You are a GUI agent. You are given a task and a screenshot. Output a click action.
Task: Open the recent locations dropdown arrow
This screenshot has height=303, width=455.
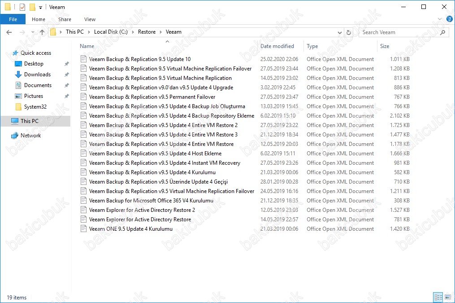click(33, 32)
